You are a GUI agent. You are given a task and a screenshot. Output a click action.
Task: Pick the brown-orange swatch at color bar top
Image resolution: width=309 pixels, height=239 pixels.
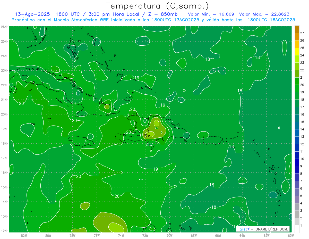pos(297,29)
